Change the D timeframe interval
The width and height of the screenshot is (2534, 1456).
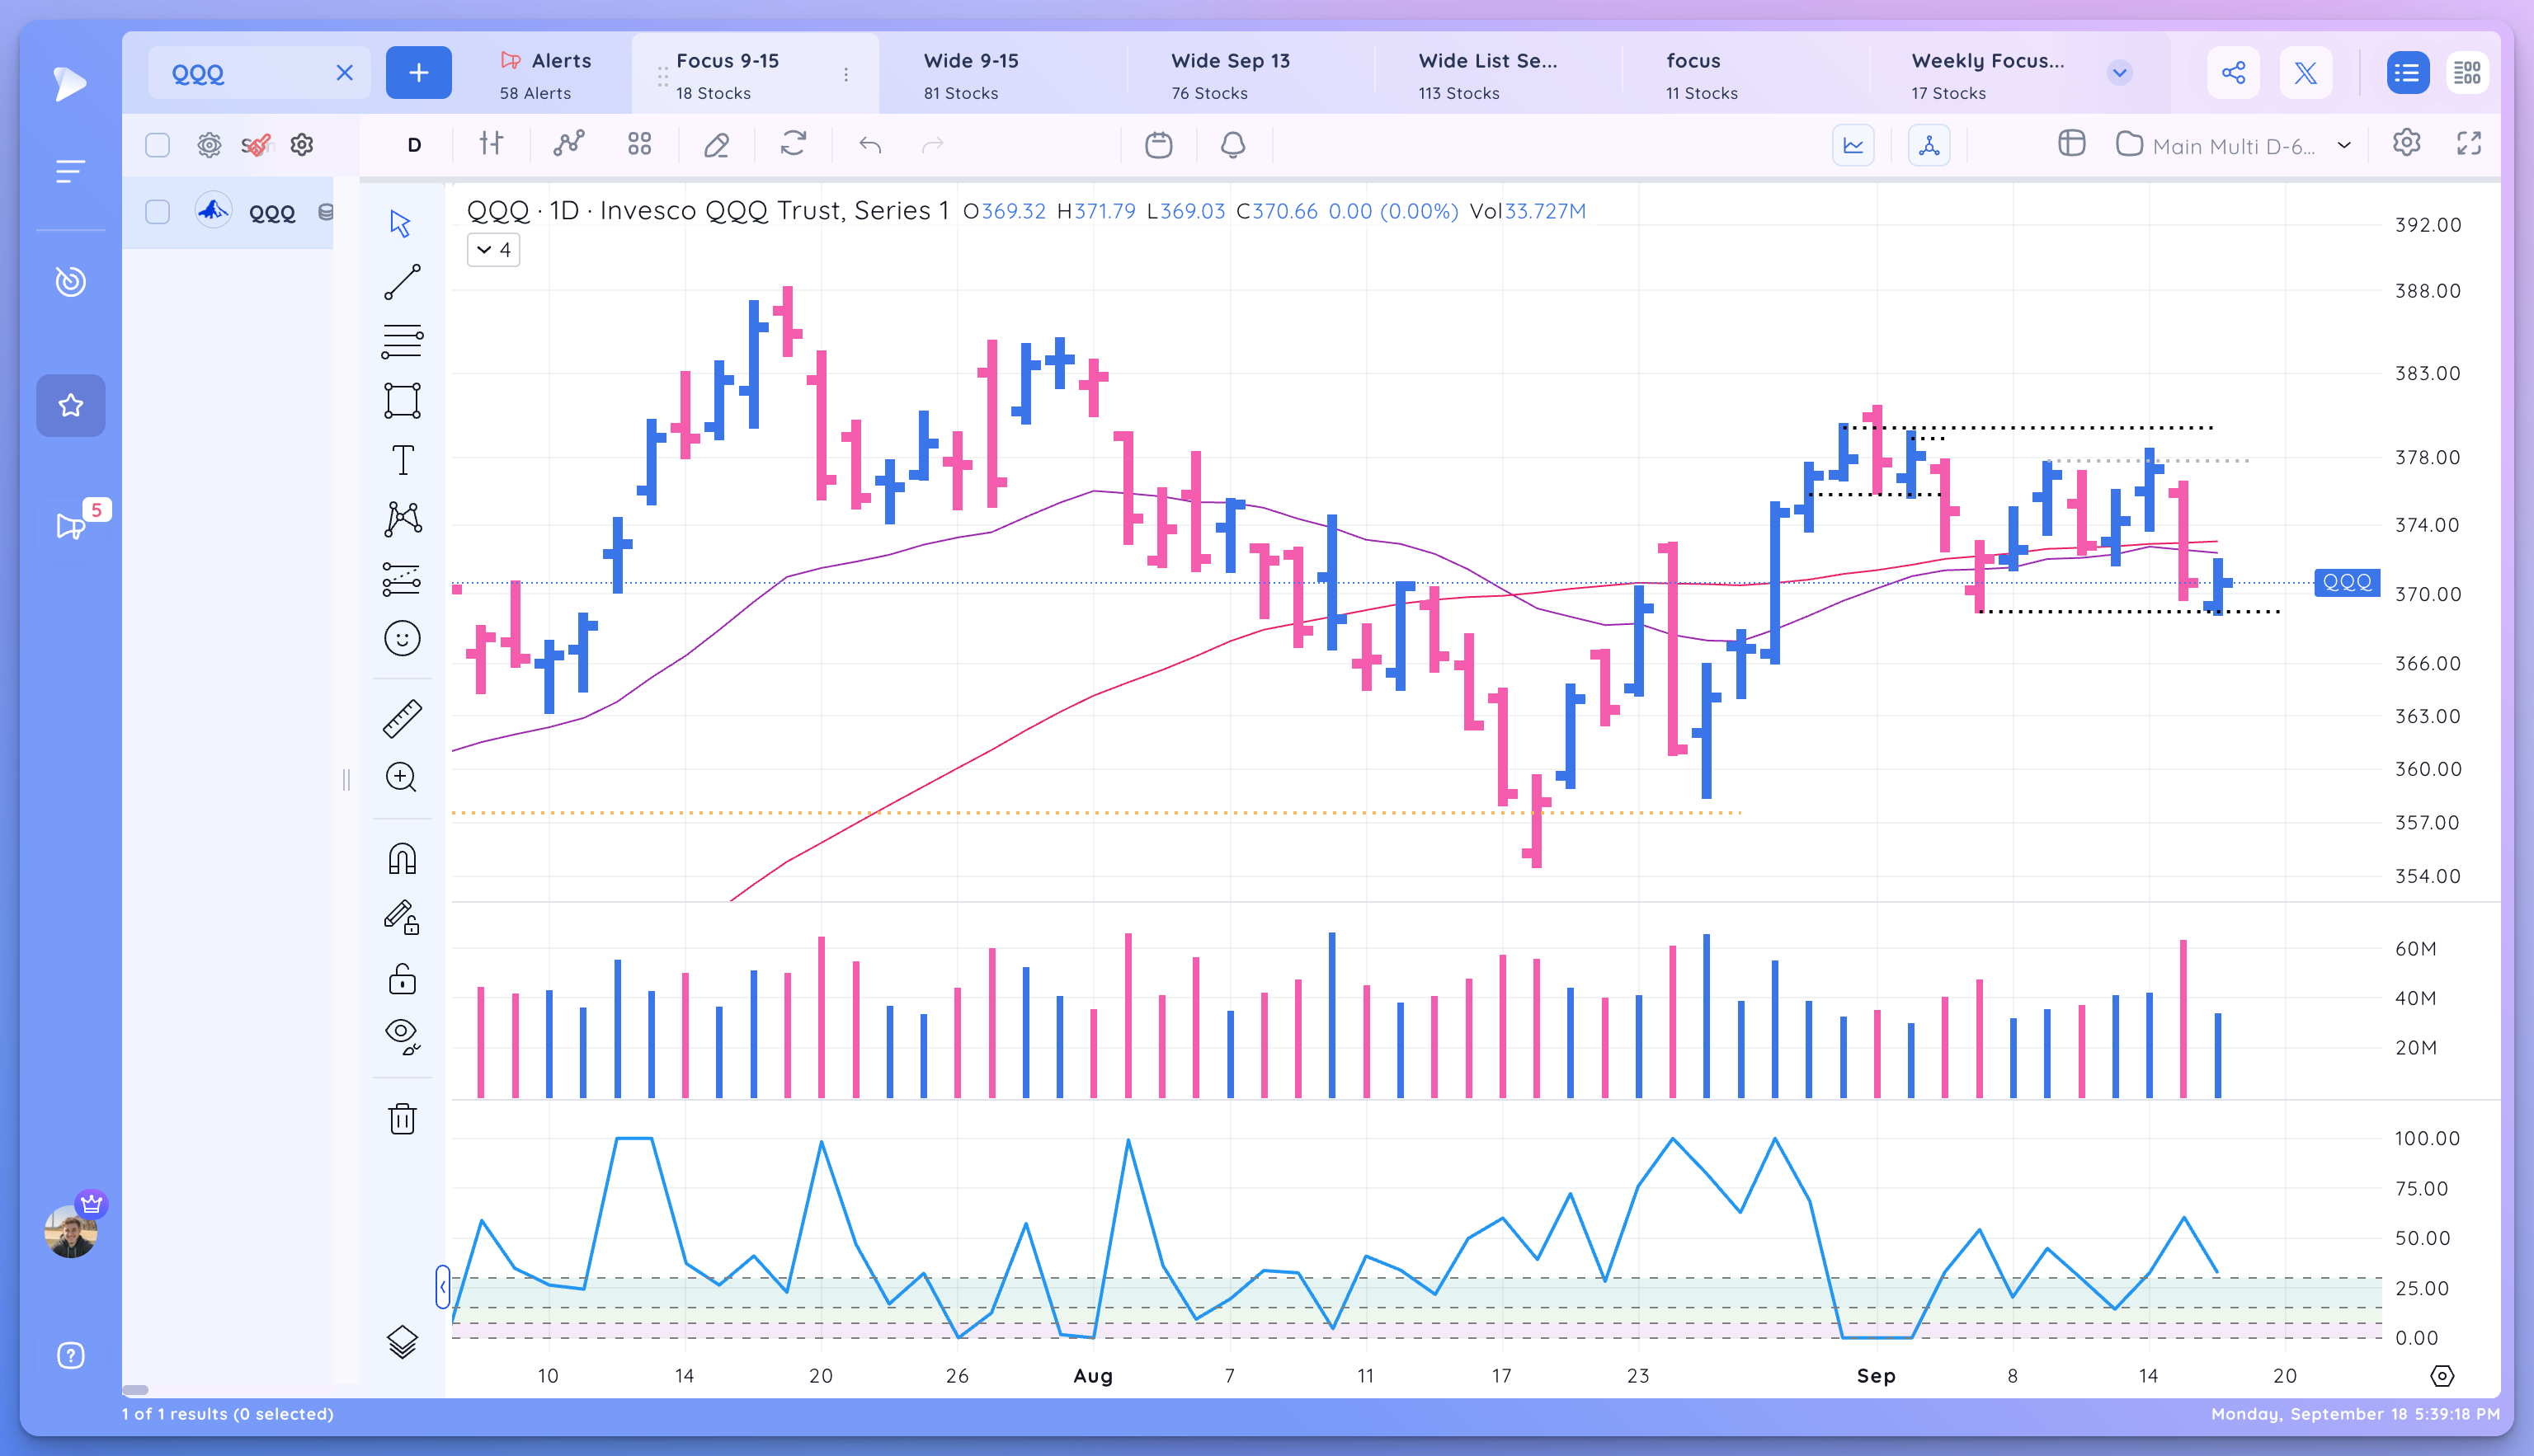[x=414, y=146]
